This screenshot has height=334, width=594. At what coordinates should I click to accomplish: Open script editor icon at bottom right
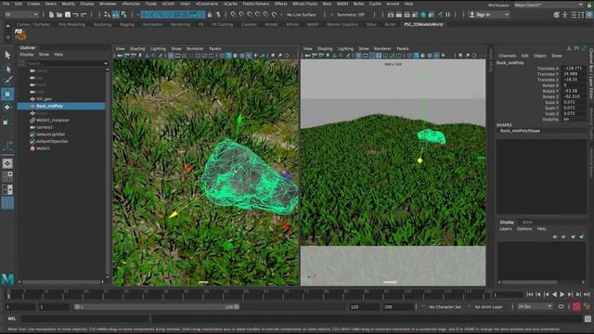tap(588, 319)
